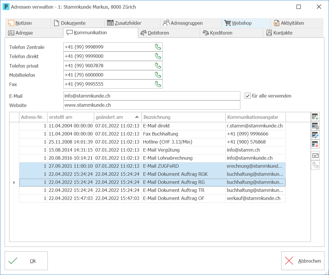Switch to the Adresse tab

coord(34,33)
